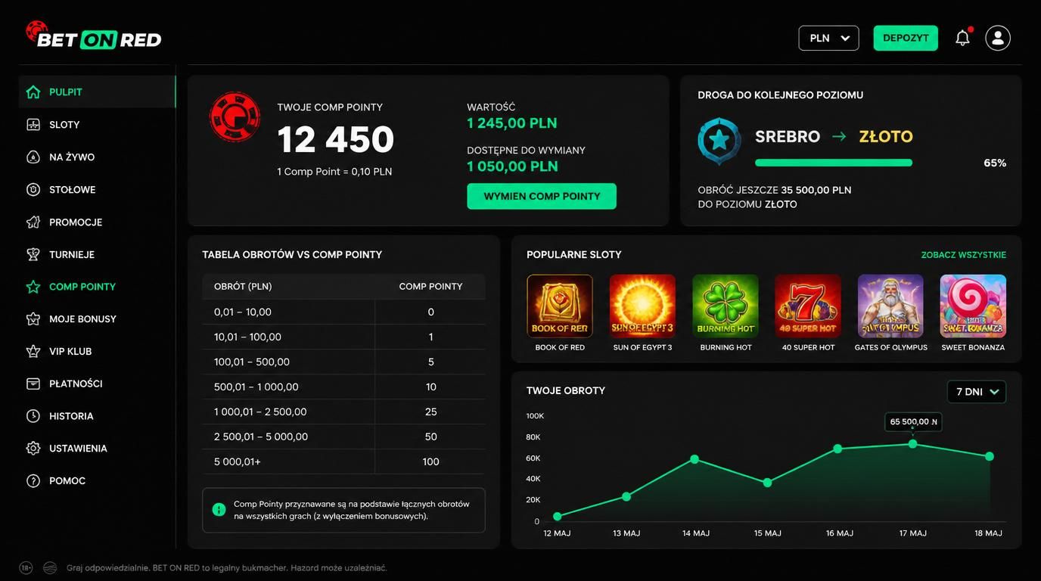1041x581 pixels.
Task: Click the VIP Klub crown icon
Action: coord(33,352)
